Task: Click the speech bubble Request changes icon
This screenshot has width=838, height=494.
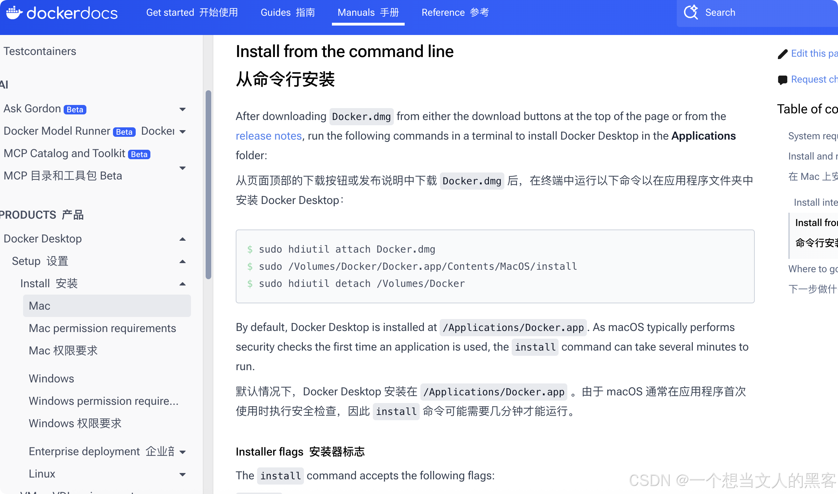Action: 783,80
